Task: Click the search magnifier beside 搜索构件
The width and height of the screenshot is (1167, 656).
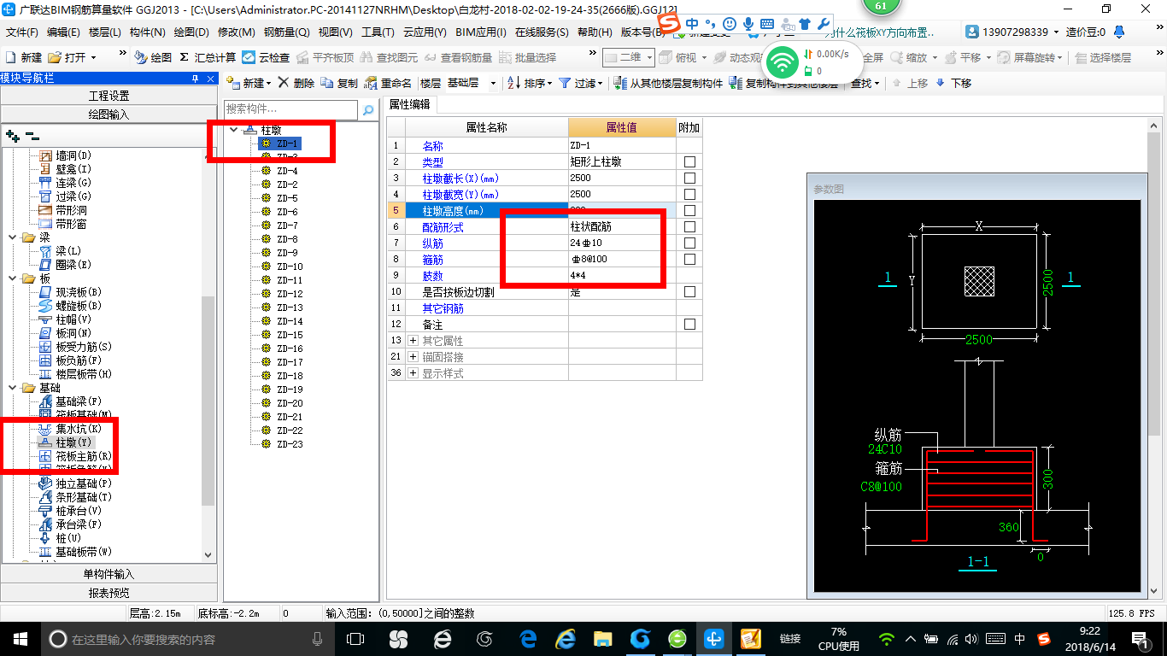Action: [368, 110]
